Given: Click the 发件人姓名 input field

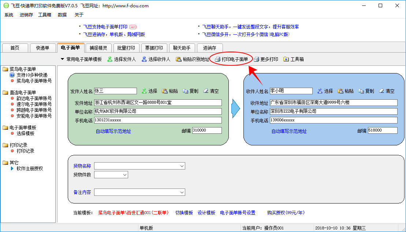Looking at the screenshot, I should click(115, 91).
